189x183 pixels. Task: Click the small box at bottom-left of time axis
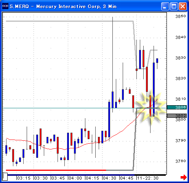click(x=5, y=177)
